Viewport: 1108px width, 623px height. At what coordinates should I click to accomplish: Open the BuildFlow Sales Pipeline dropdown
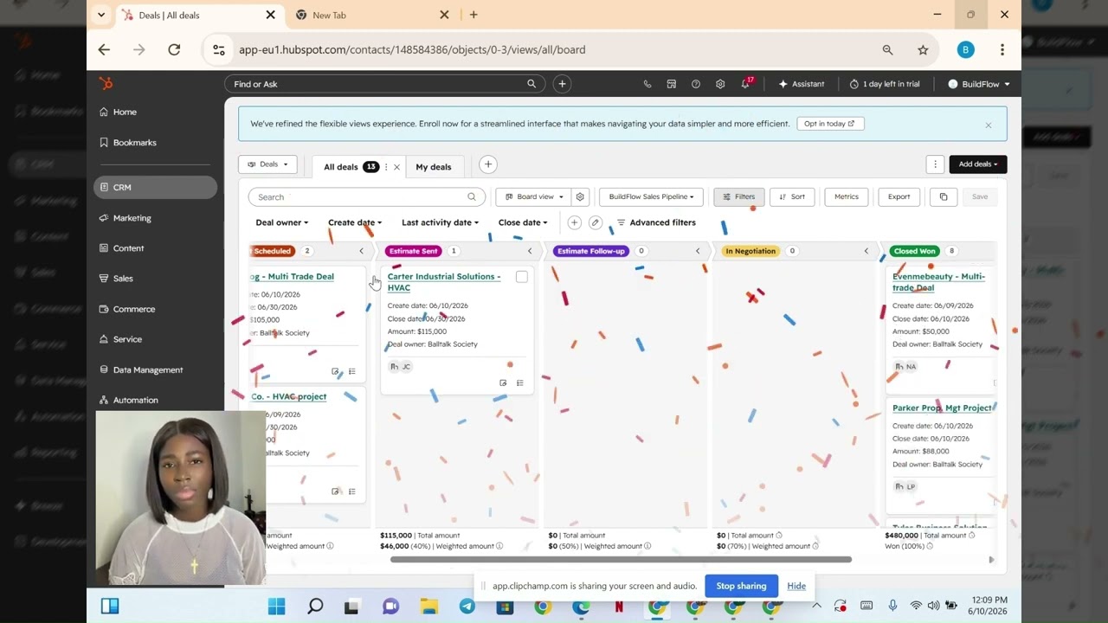click(x=651, y=196)
